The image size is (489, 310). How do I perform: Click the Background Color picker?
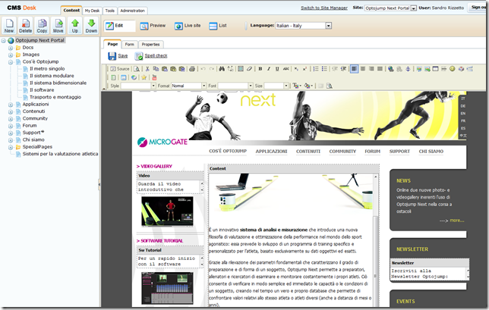tap(308, 86)
